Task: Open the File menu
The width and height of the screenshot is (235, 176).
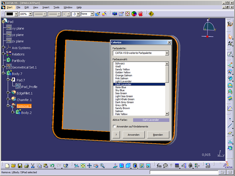Action: coord(18,7)
